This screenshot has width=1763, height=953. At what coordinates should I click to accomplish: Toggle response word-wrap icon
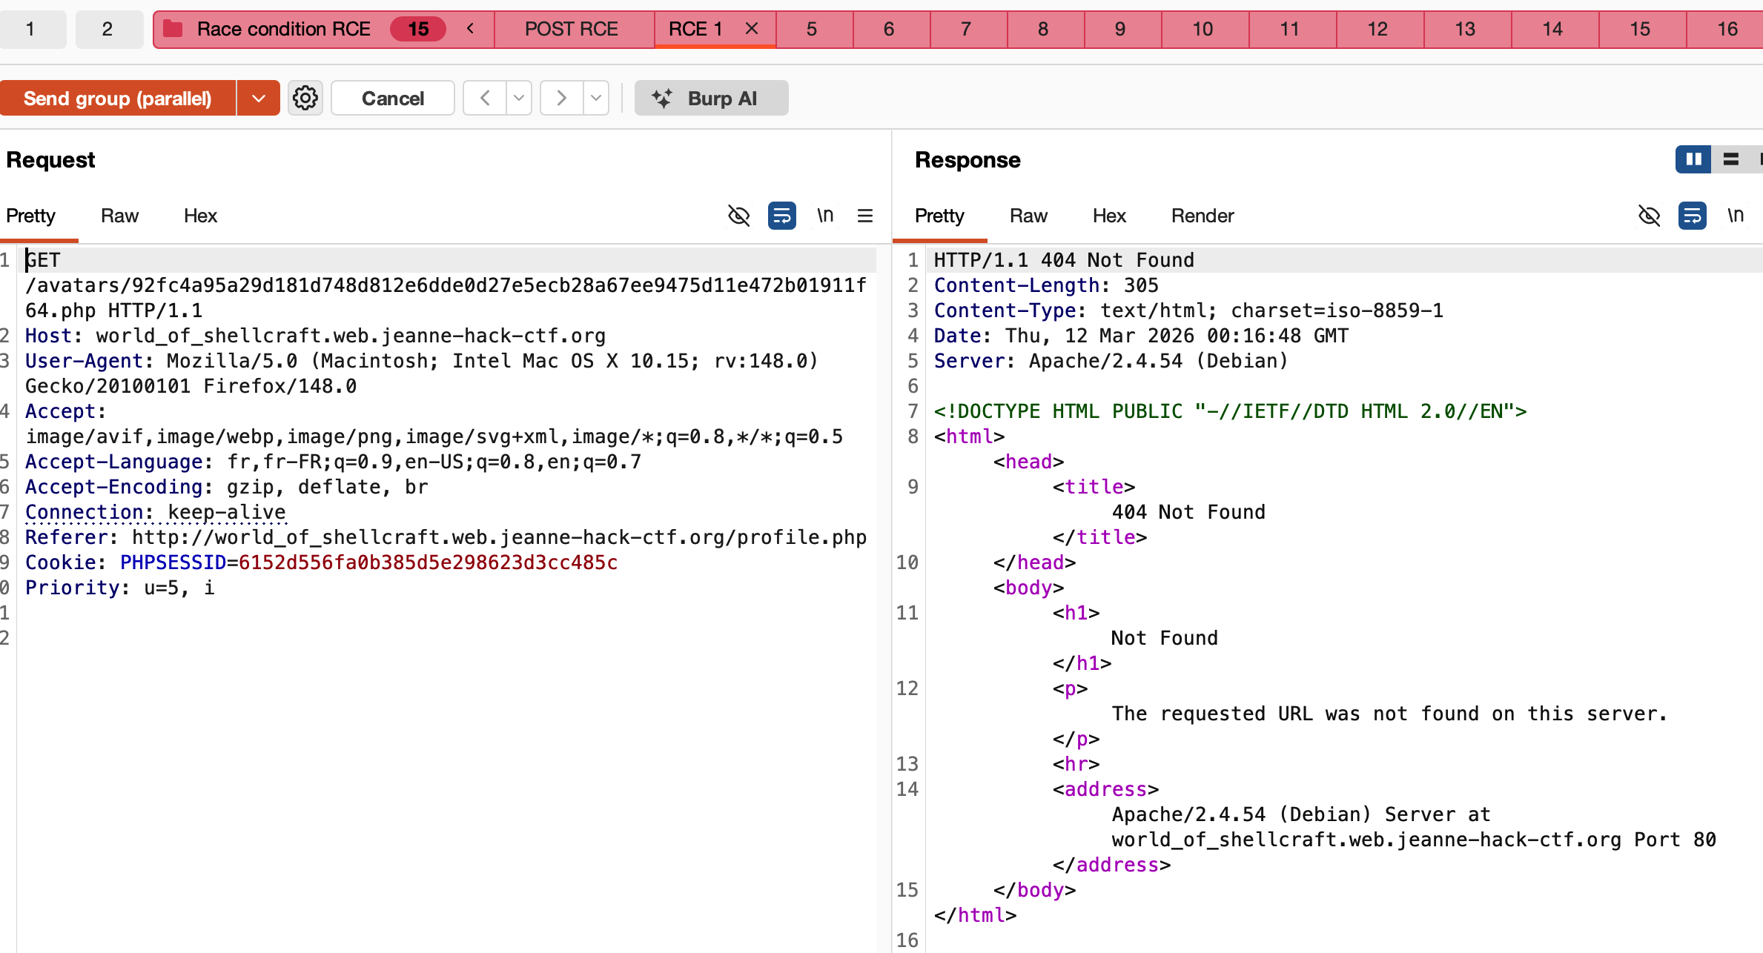pos(1692,216)
